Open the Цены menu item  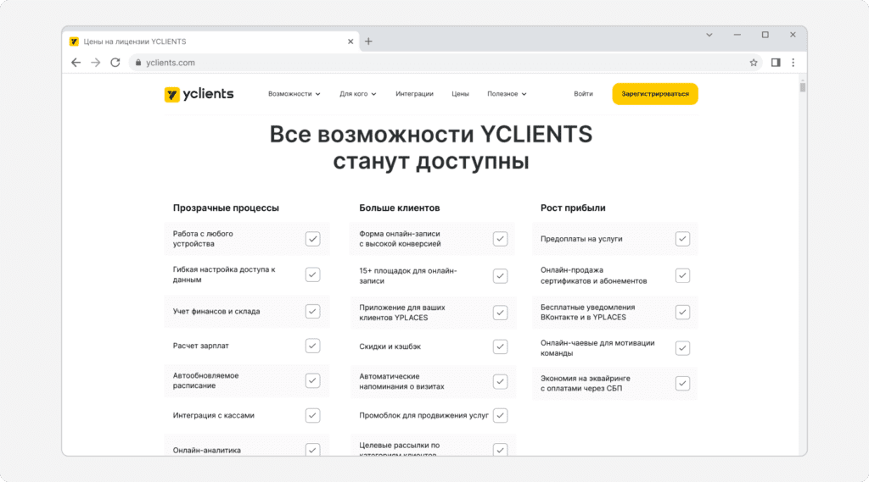(x=460, y=94)
